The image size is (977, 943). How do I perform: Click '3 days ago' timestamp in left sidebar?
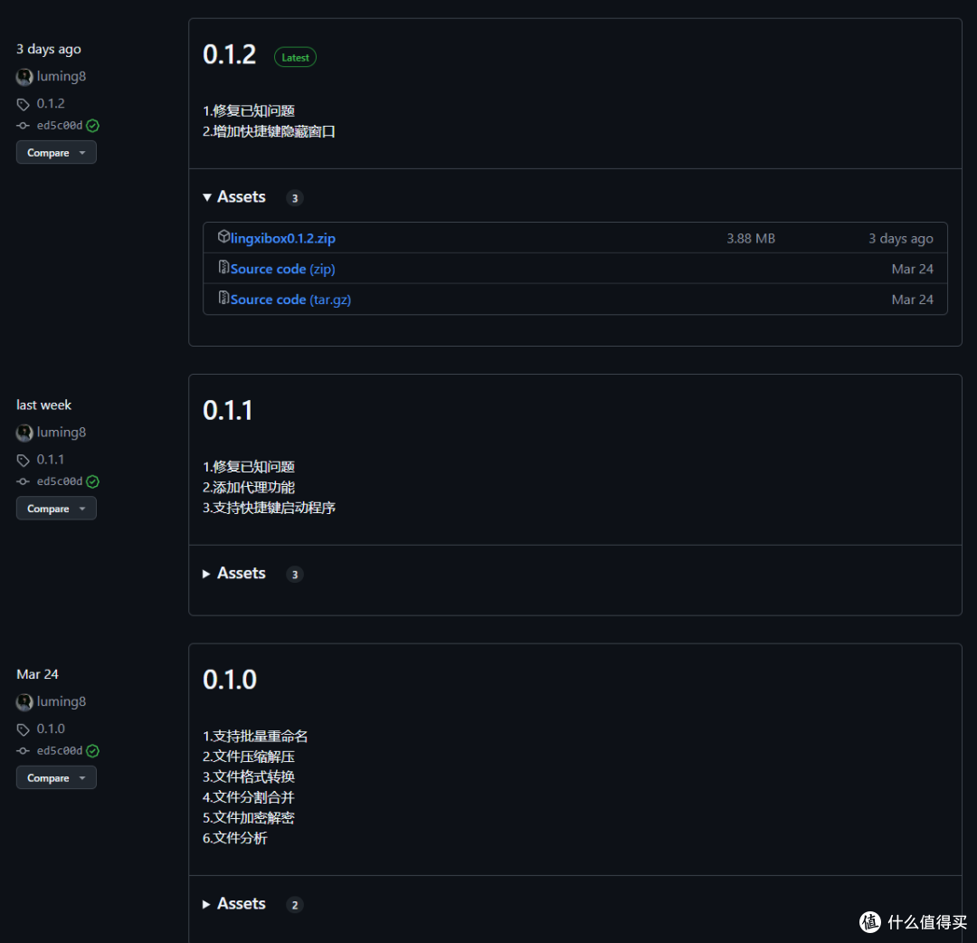point(49,49)
